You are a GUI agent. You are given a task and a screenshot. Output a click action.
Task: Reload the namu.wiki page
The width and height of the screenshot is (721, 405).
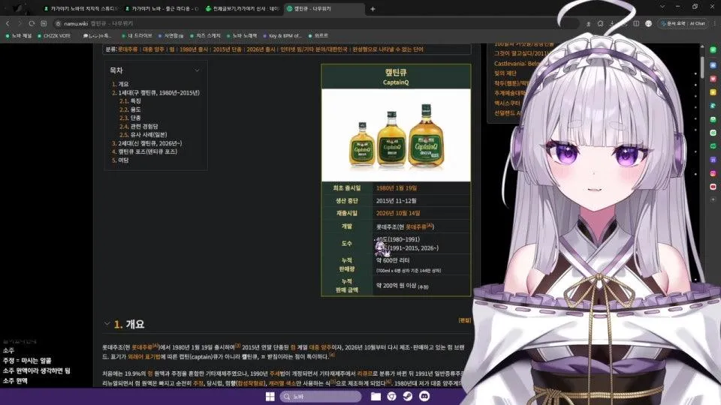(x=32, y=23)
